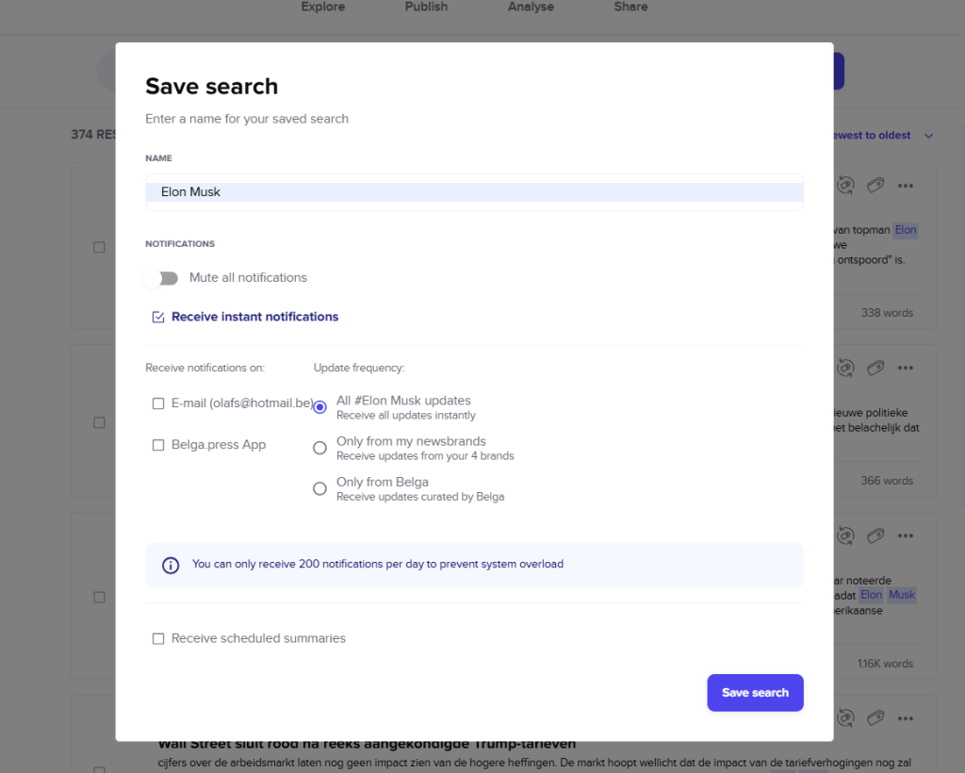Enable Receive scheduled summaries
Screen dimensions: 965x773
[158, 639]
